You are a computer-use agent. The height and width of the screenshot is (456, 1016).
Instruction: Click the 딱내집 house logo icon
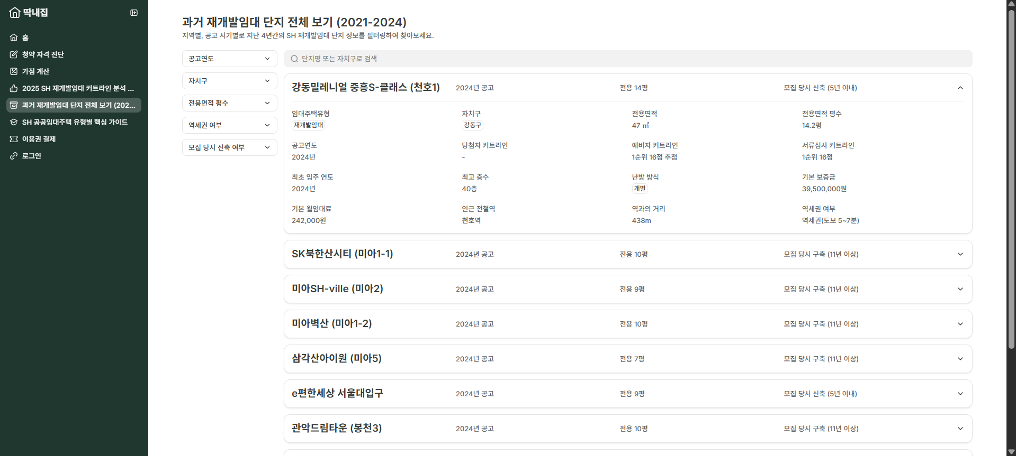tap(15, 12)
